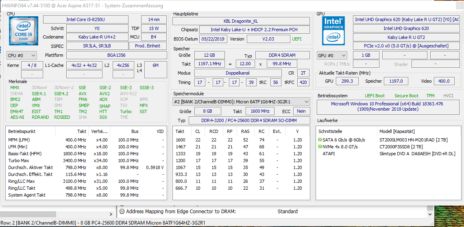Click the greyed-out AVX-512 feature label
Screen dimensions: 464x227
[x=129, y=94]
